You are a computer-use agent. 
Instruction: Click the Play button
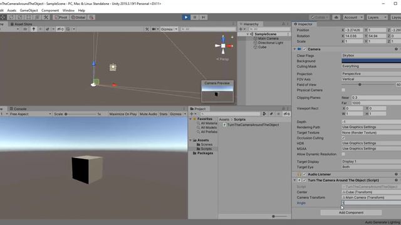(186, 17)
